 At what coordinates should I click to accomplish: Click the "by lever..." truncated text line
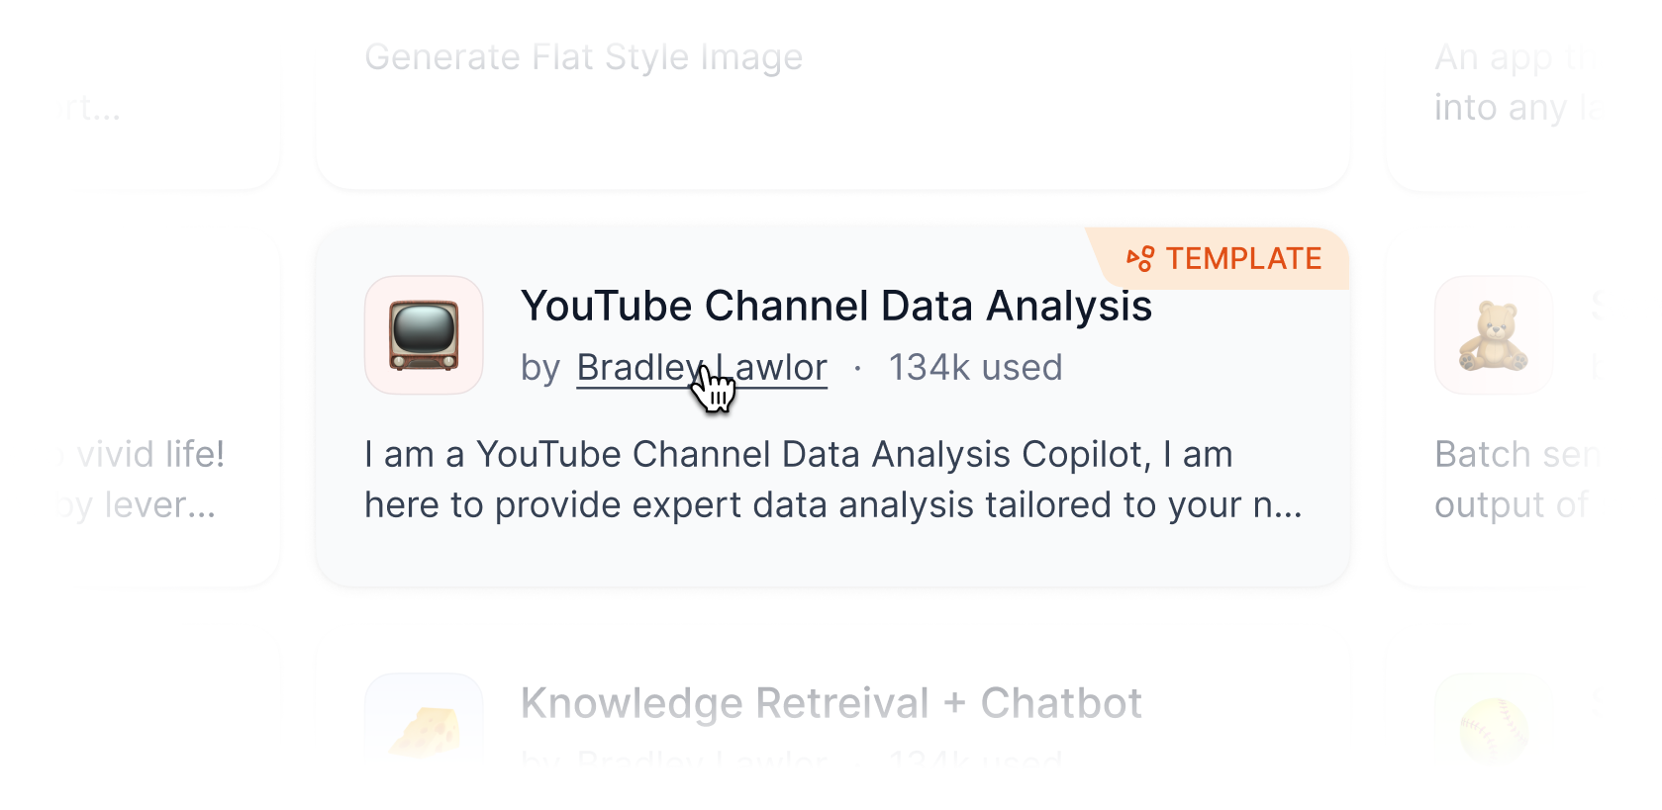click(139, 505)
